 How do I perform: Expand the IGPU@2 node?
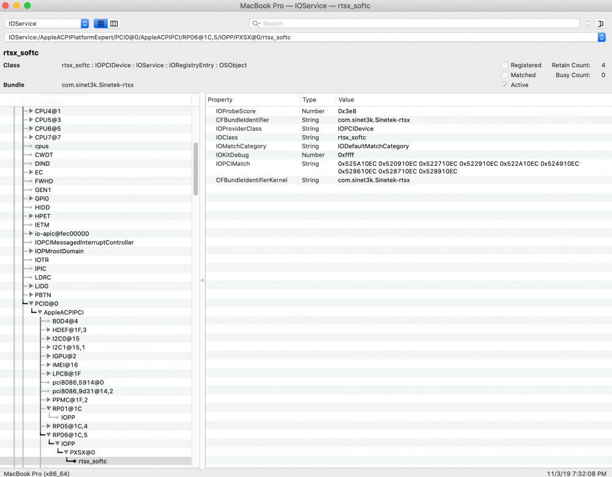[x=48, y=356]
